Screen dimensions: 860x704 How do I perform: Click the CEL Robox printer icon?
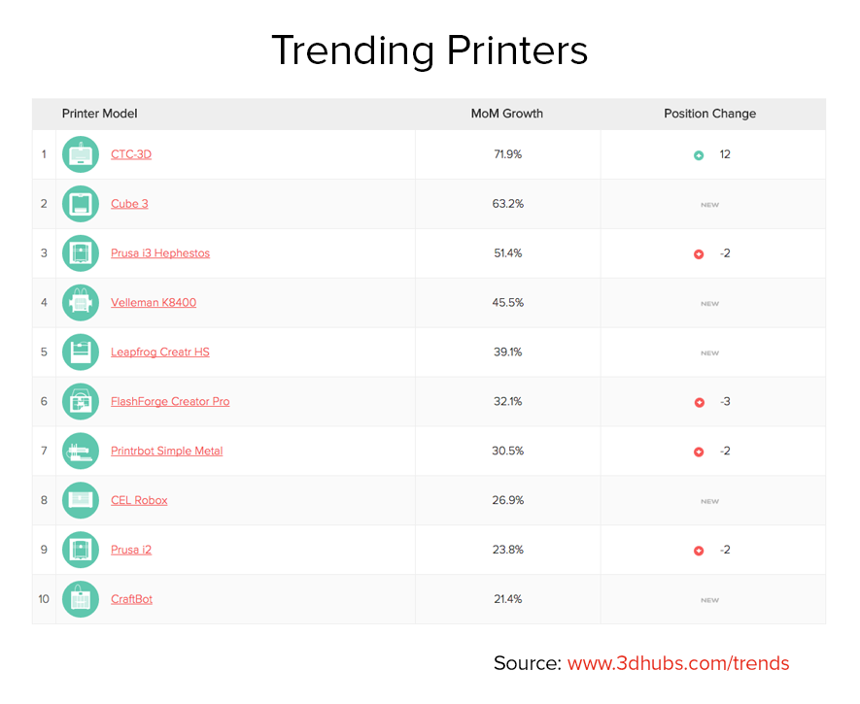coord(81,500)
